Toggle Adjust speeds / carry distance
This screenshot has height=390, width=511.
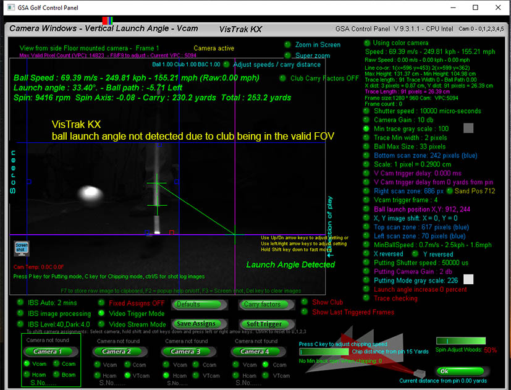tap(226, 64)
